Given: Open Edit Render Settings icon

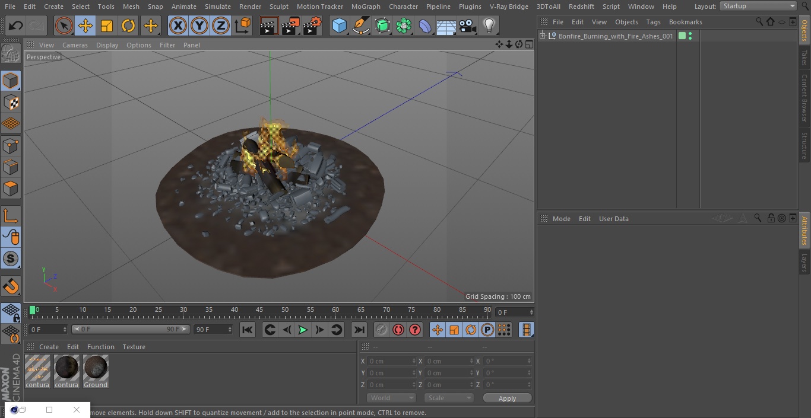Looking at the screenshot, I should (312, 26).
